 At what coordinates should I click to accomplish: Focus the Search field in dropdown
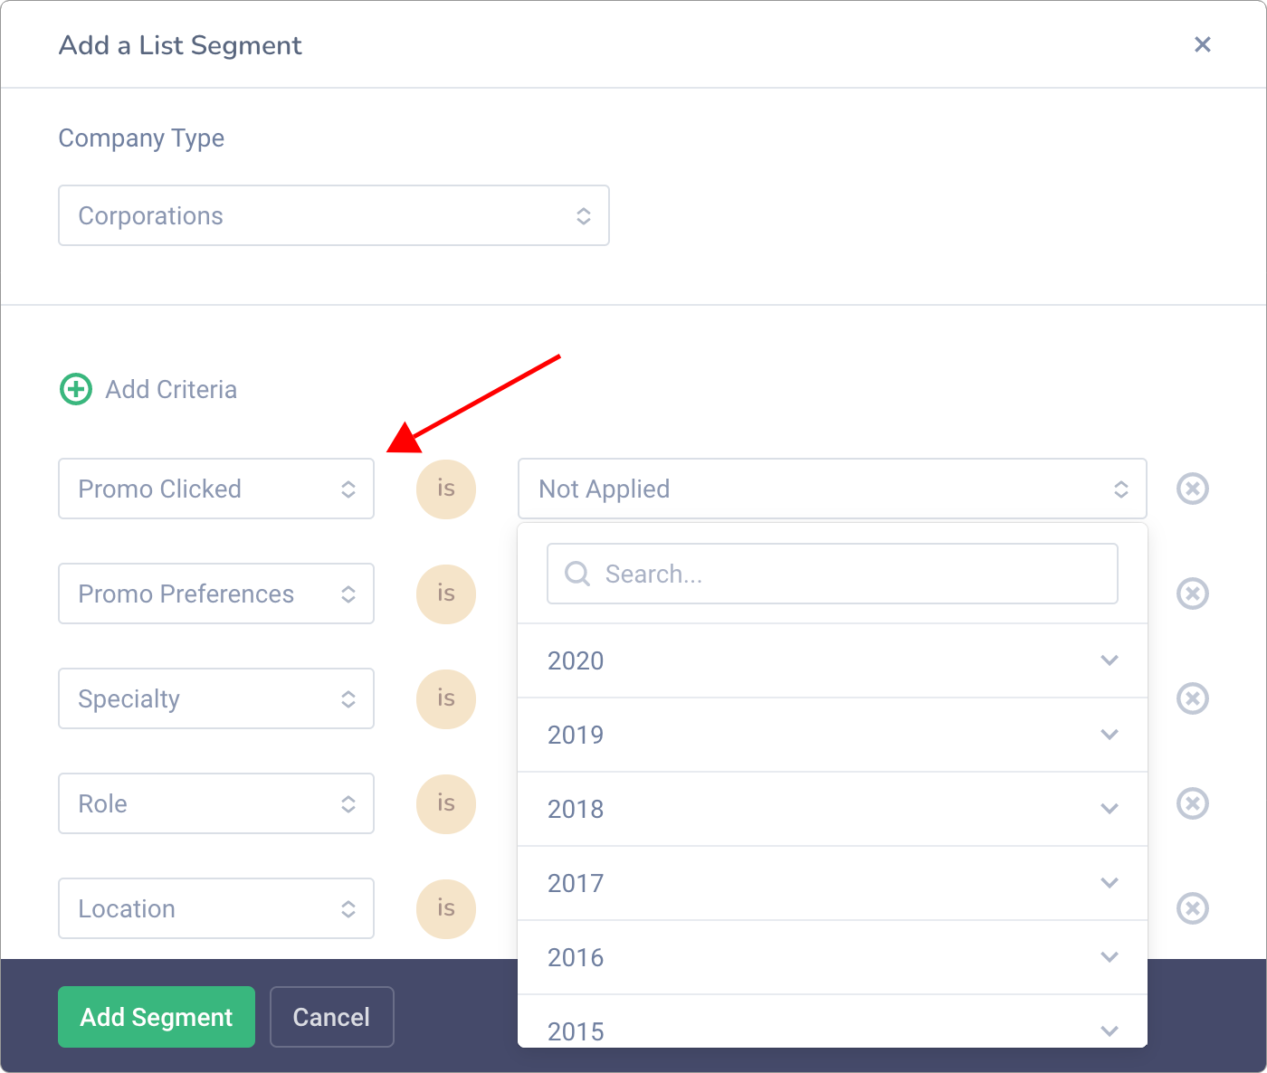(x=833, y=574)
